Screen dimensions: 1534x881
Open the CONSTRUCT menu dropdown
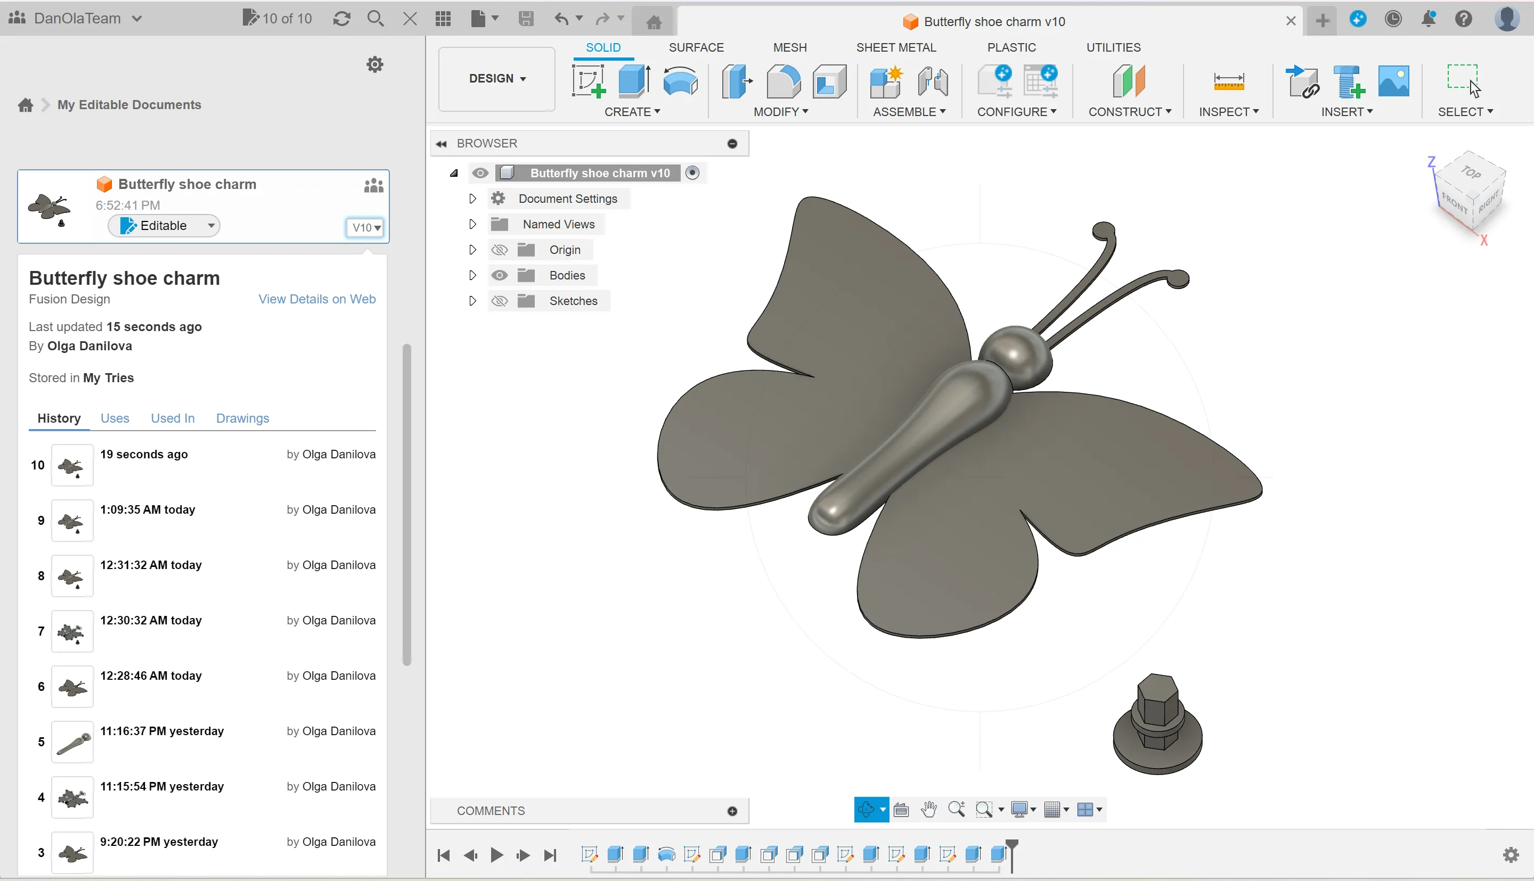(1130, 112)
